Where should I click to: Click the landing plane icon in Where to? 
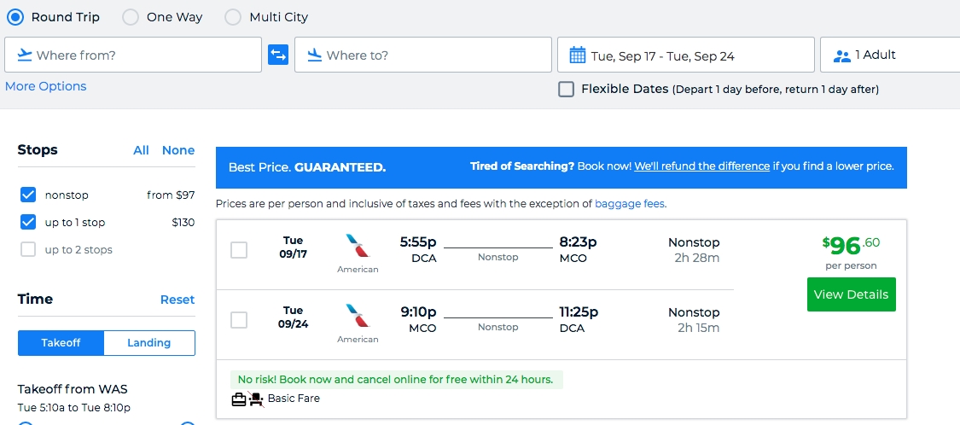tap(315, 55)
